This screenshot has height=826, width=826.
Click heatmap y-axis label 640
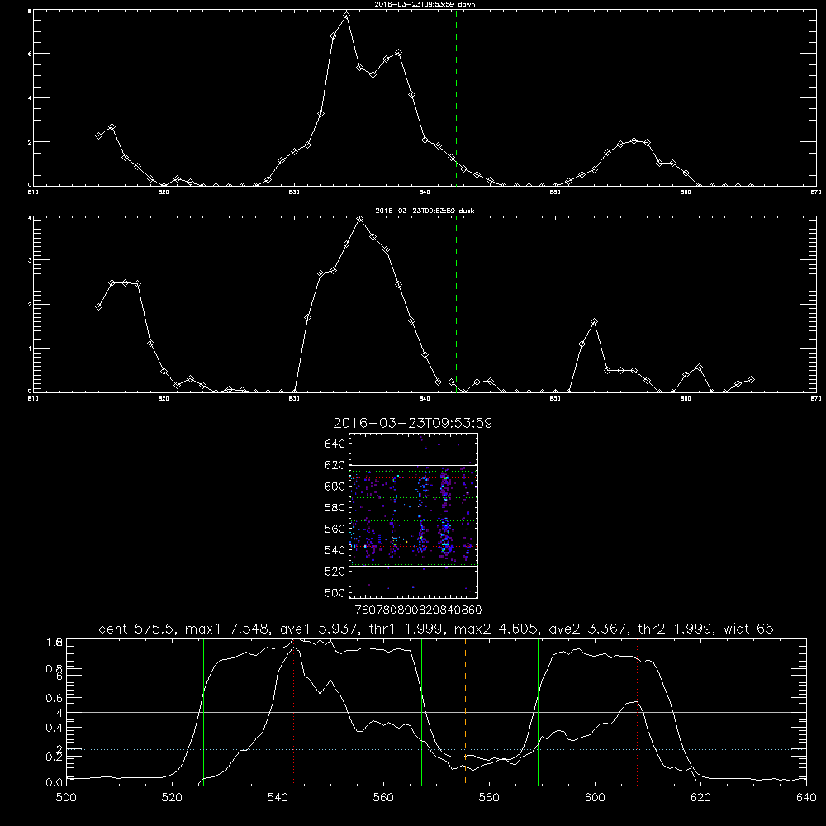335,444
